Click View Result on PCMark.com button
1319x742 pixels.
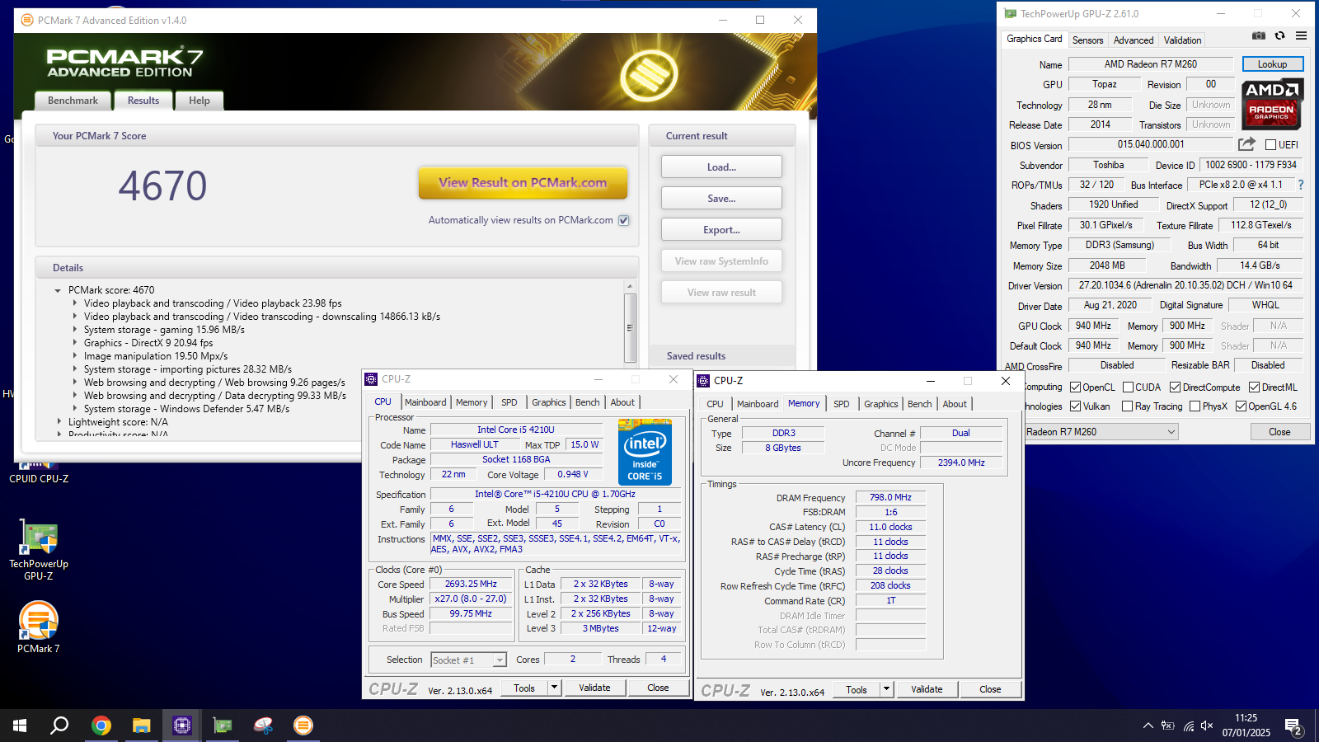[523, 183]
